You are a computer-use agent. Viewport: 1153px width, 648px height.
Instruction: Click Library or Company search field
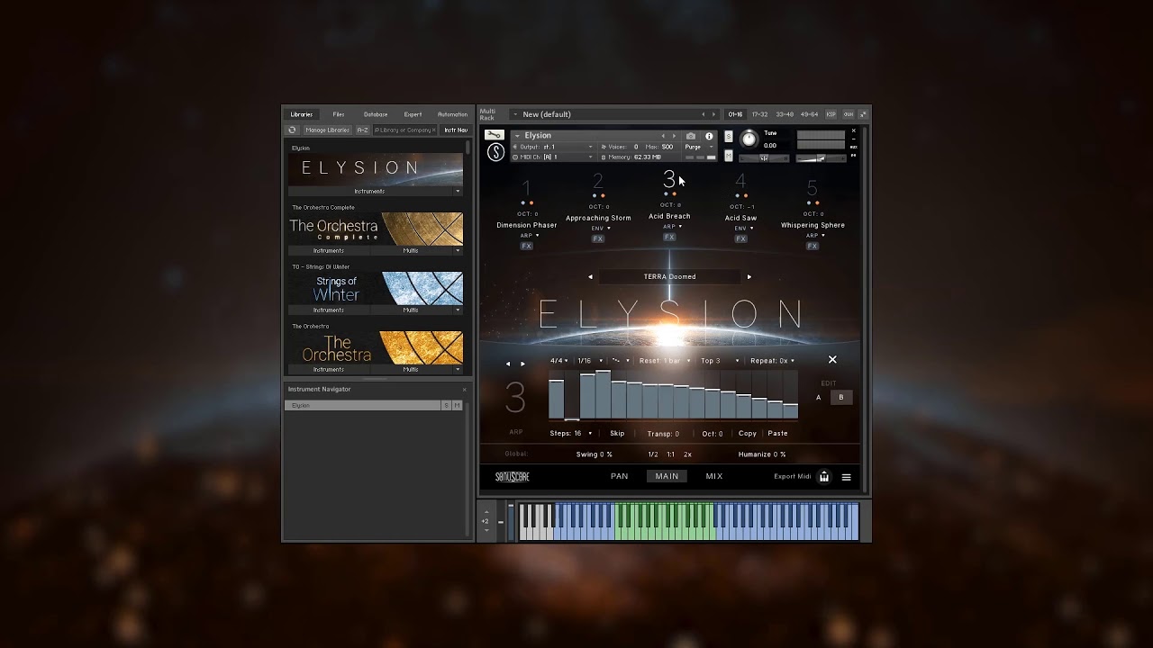point(404,130)
